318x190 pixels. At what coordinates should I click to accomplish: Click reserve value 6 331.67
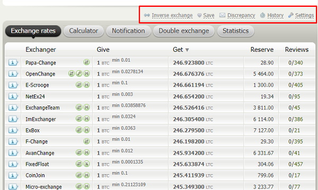pos(263,153)
